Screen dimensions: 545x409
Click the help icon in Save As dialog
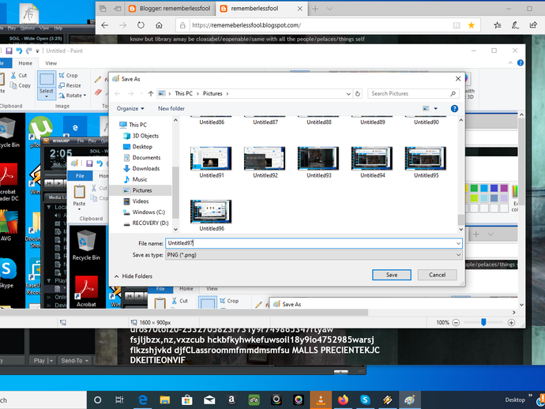click(454, 108)
